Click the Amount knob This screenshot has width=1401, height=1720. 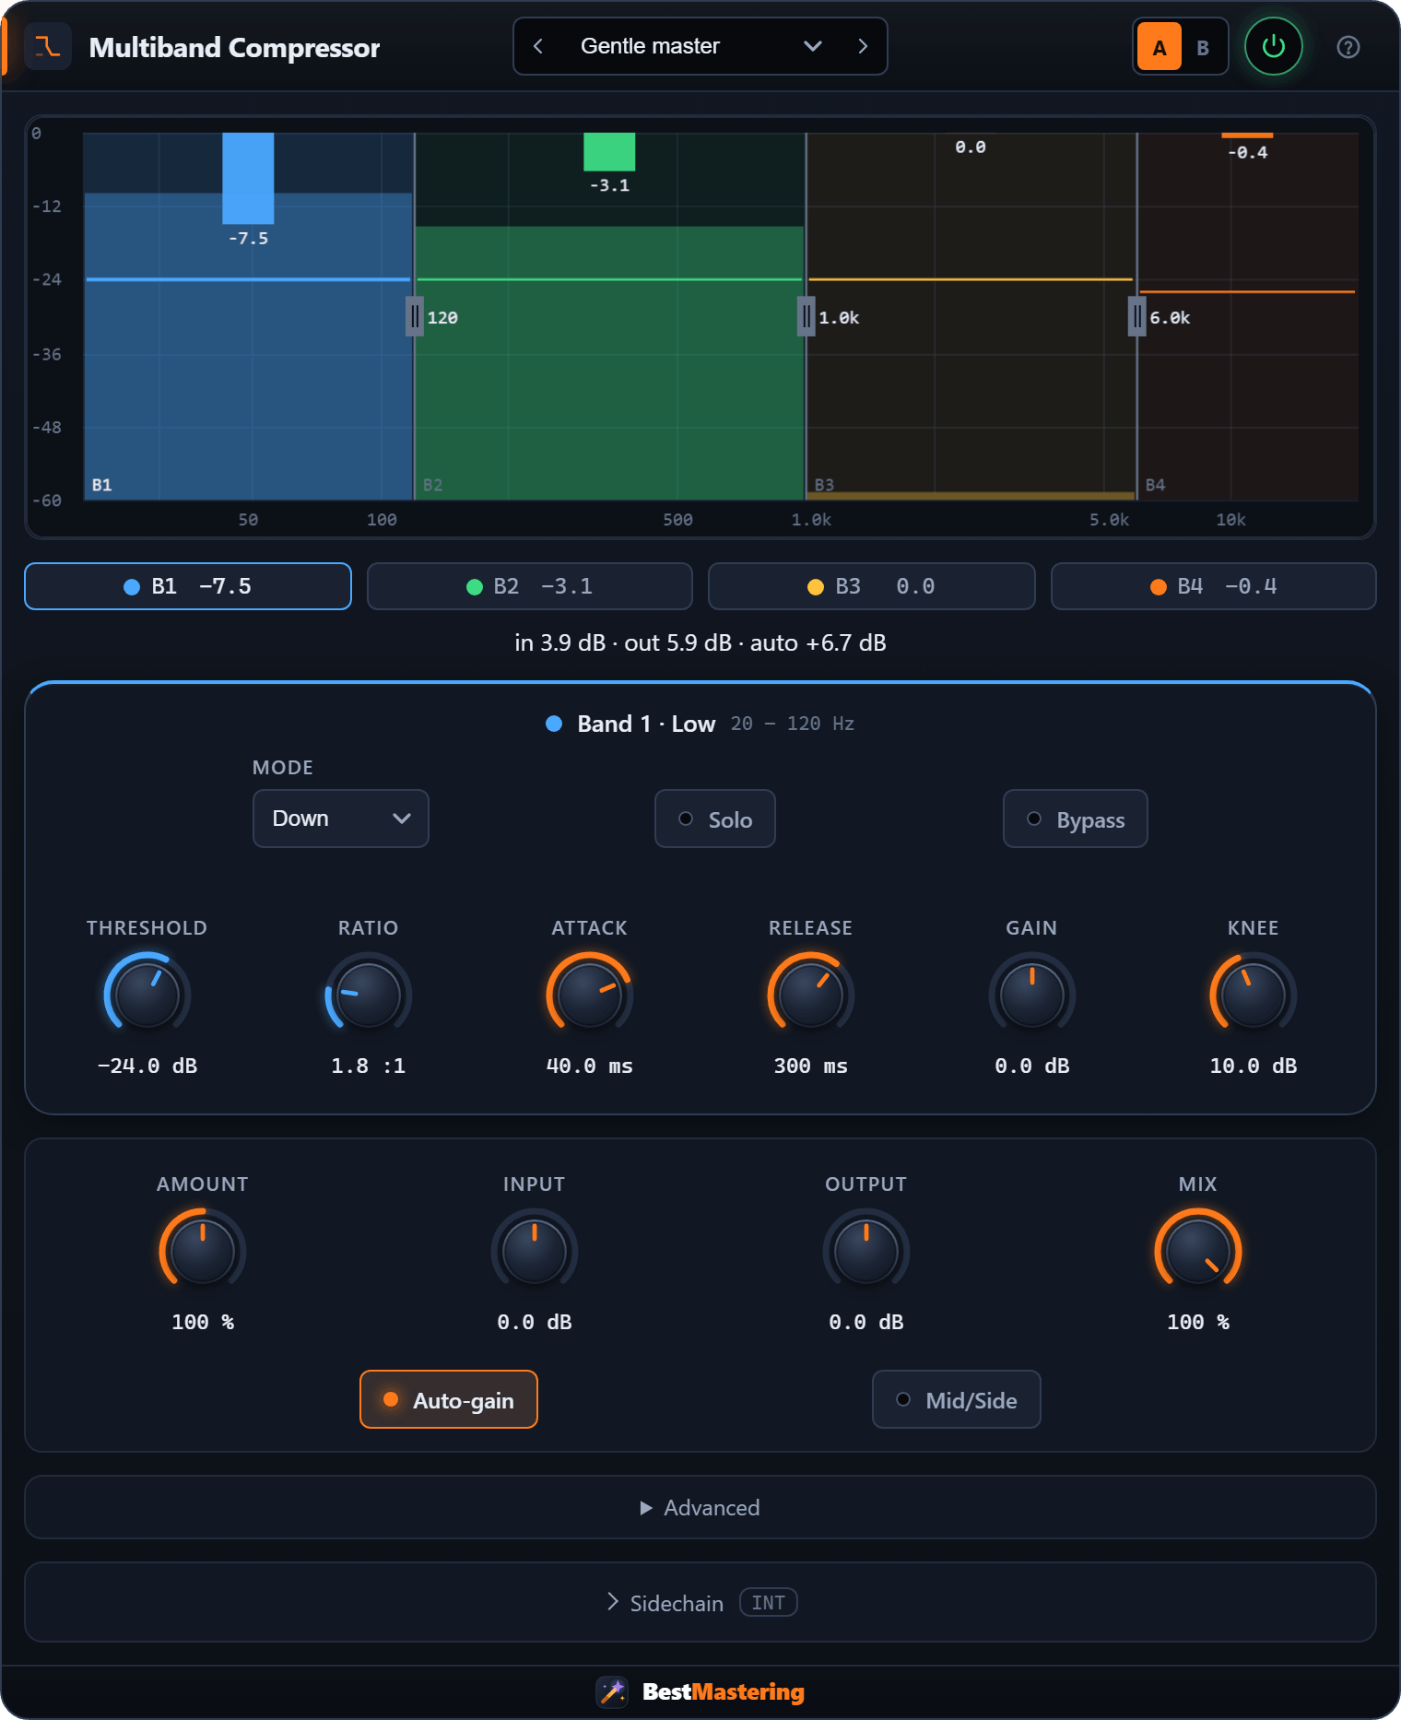pyautogui.click(x=203, y=1252)
